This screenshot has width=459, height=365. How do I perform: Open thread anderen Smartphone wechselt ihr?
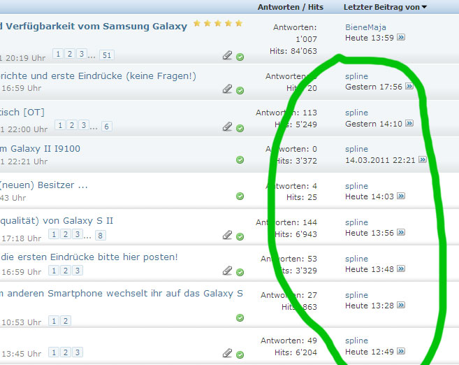pos(122,293)
